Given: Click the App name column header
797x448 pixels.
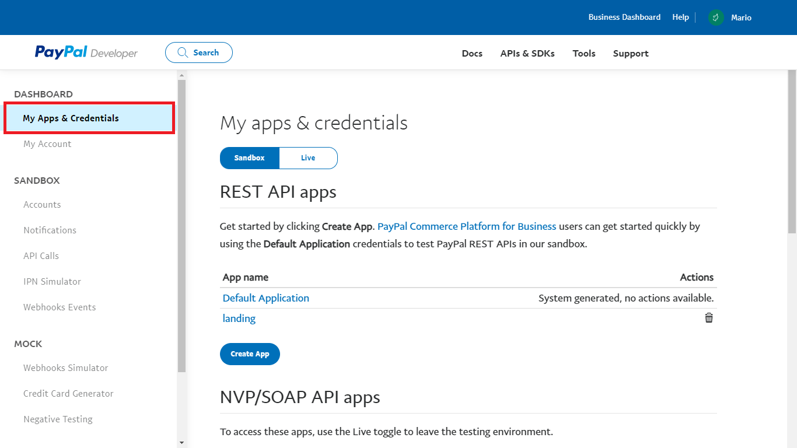Looking at the screenshot, I should click(246, 277).
